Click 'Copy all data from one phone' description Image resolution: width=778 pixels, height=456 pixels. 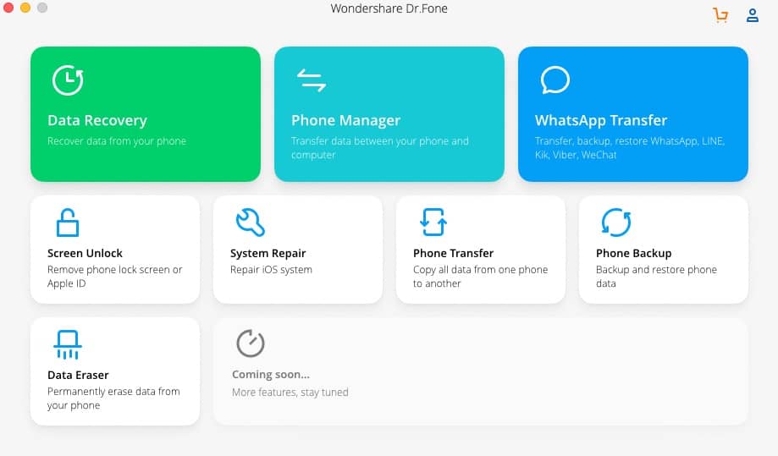[480, 277]
